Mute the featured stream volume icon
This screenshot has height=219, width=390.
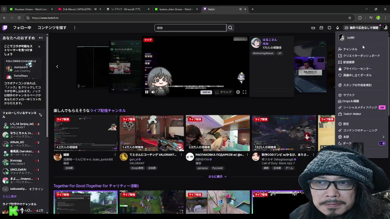[x=153, y=92]
